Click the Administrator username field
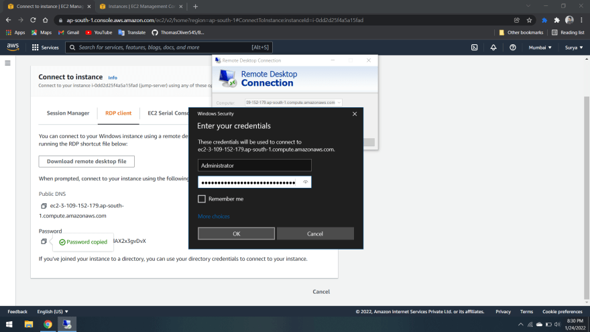This screenshot has width=590, height=332. click(254, 165)
